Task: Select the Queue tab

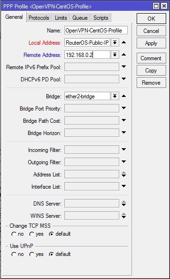Action: coord(80,18)
